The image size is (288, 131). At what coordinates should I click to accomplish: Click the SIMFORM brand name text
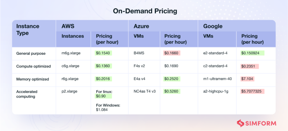click(x=261, y=123)
